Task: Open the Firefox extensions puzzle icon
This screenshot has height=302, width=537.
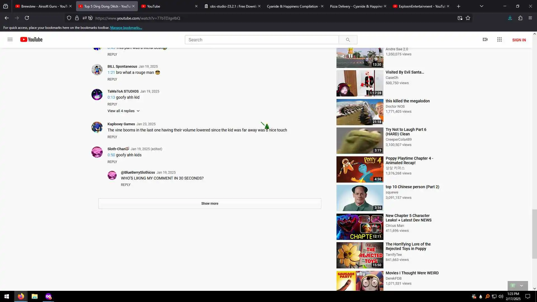Action: point(520,18)
